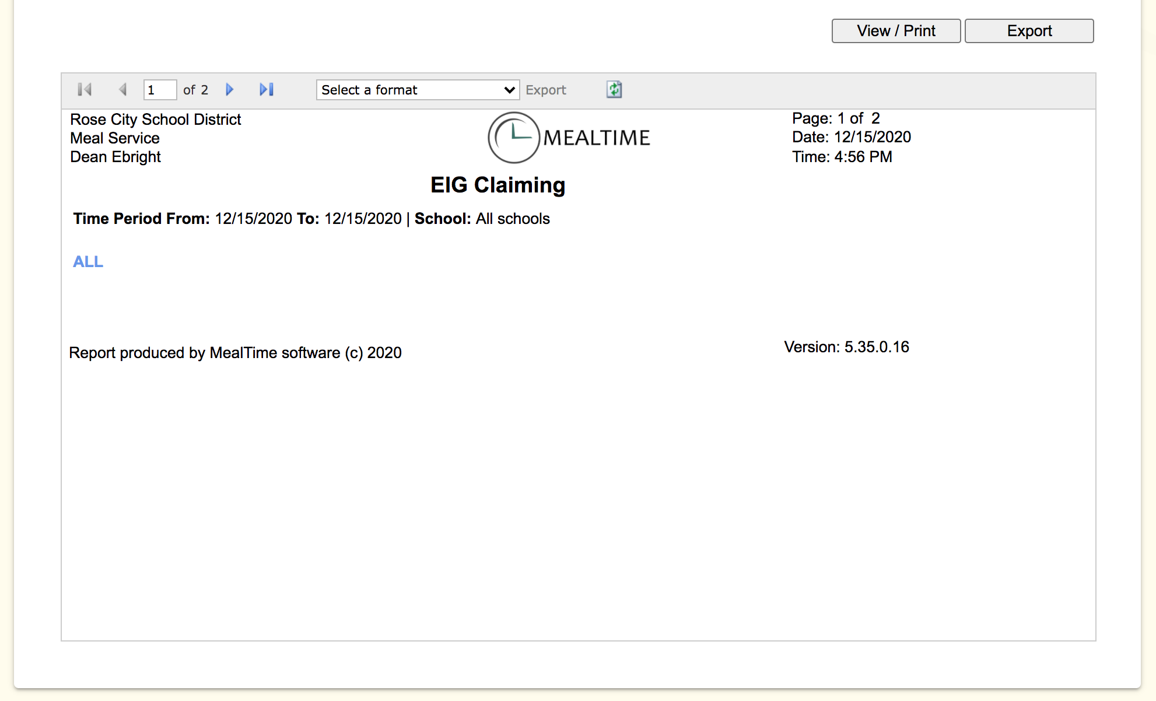Open the Select a format dropdown
The image size is (1156, 701).
[408, 90]
